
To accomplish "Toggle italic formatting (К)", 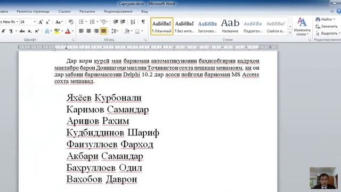I will (4, 31).
